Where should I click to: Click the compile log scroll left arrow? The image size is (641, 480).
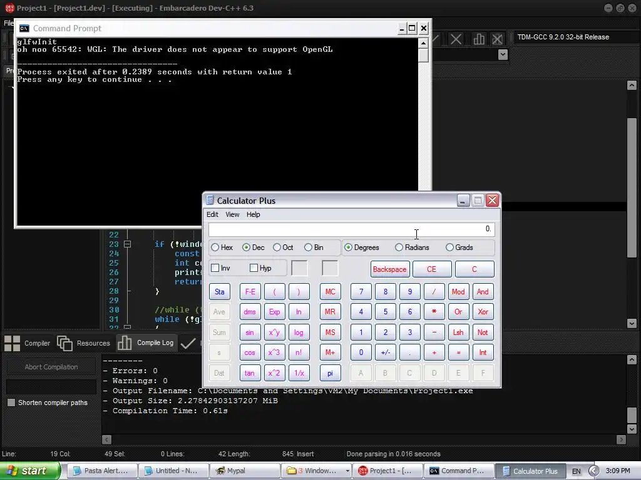106,439
